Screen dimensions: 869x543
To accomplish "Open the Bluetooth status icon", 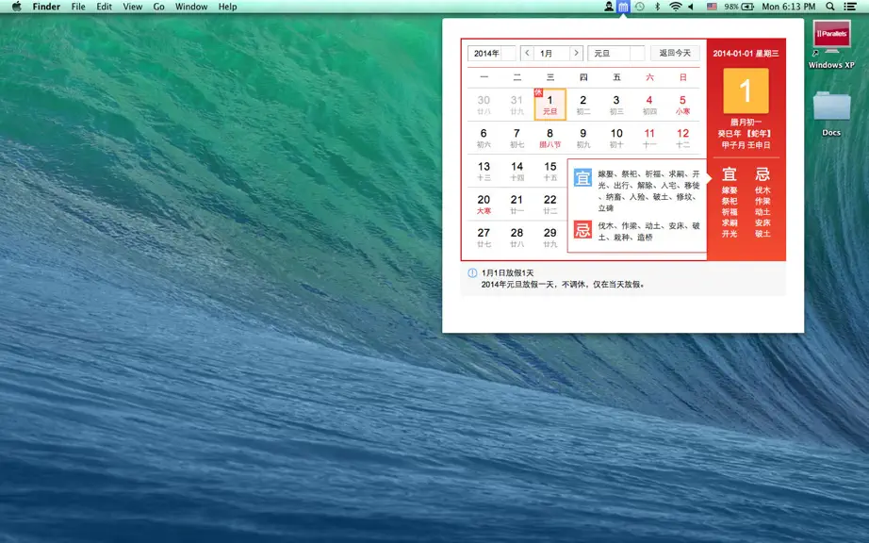I will (x=657, y=7).
